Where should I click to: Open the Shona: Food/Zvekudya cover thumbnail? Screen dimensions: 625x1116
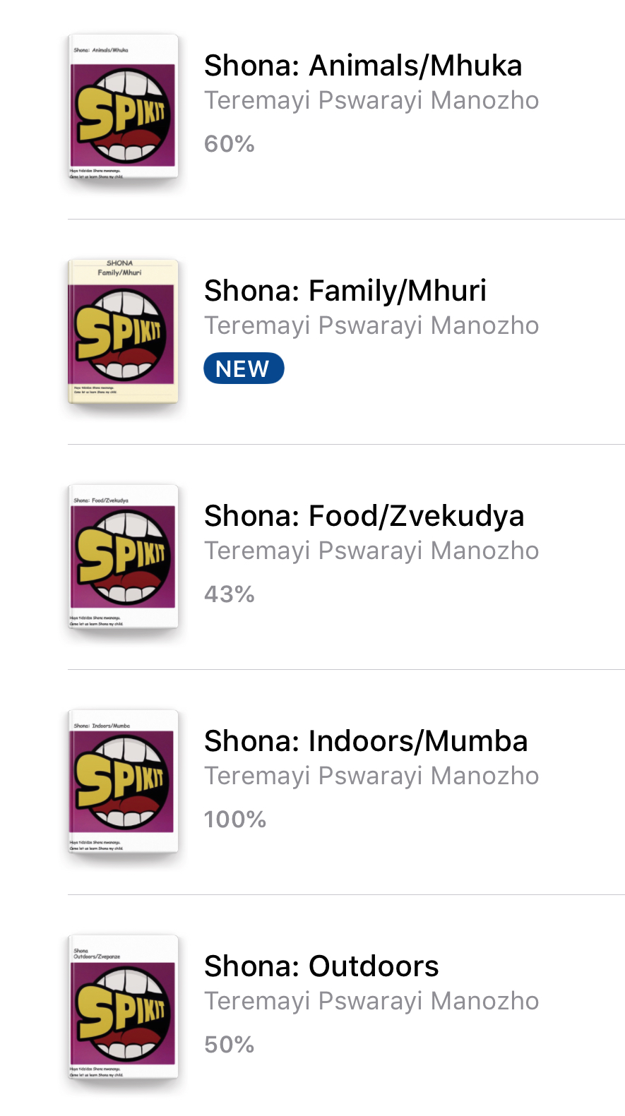pyautogui.click(x=123, y=557)
